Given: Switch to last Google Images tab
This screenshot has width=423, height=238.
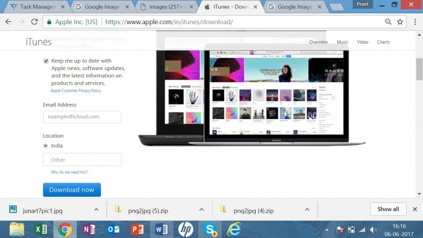Looking at the screenshot, I should pyautogui.click(x=295, y=7).
